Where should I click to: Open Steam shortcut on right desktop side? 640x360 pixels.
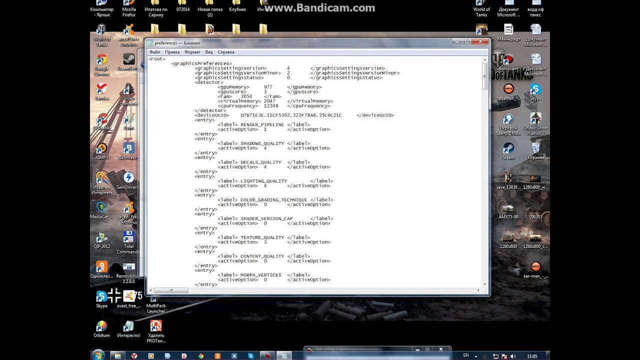tap(508, 151)
